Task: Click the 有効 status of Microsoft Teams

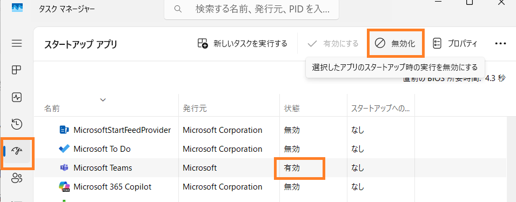Action: click(x=292, y=168)
